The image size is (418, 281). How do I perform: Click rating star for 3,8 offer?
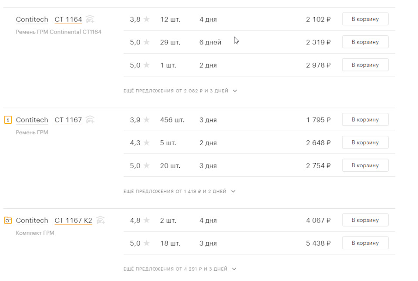(147, 19)
